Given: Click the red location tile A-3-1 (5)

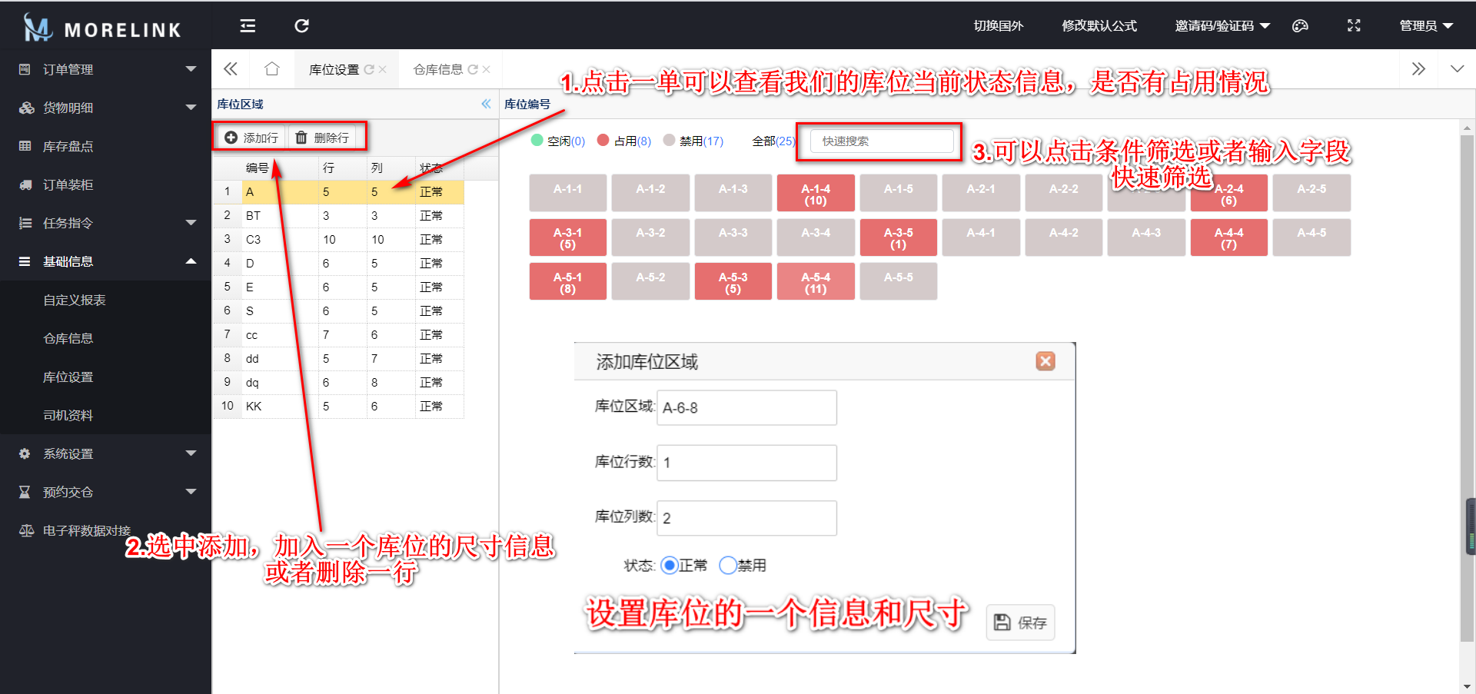Looking at the screenshot, I should (568, 237).
